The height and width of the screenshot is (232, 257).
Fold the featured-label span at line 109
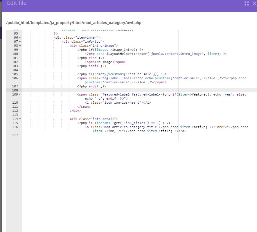point(20,95)
